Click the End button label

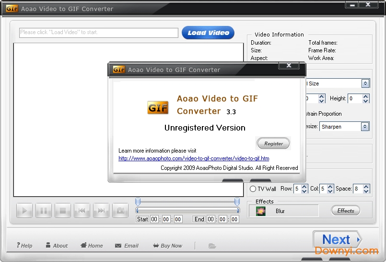click(199, 219)
